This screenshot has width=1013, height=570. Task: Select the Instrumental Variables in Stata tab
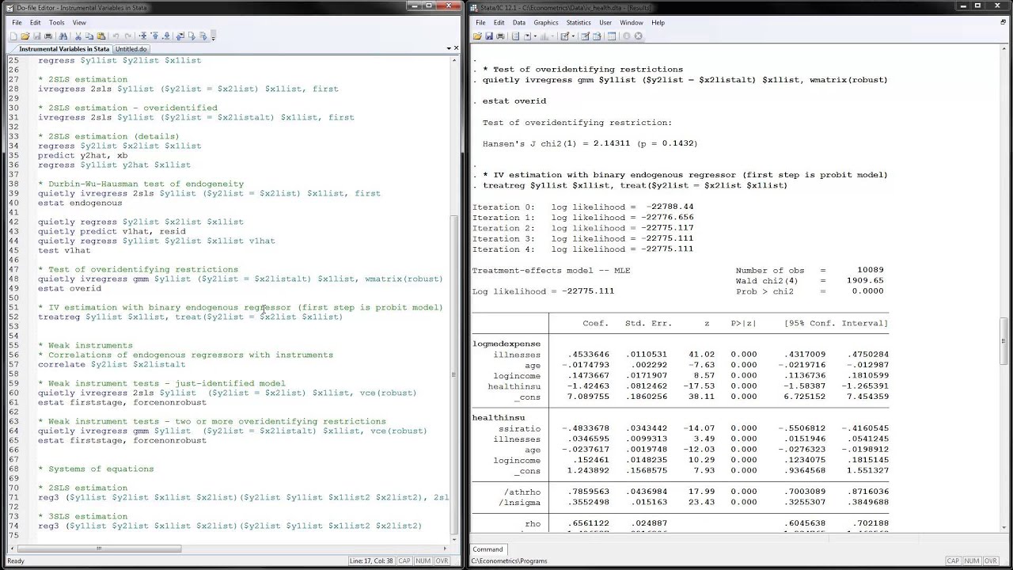click(x=64, y=49)
